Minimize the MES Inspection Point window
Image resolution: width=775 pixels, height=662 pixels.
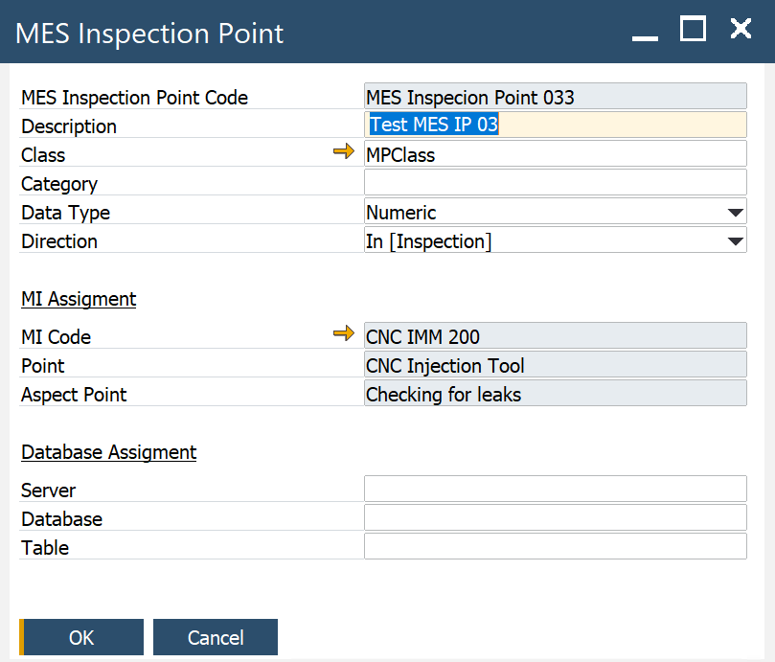[646, 32]
